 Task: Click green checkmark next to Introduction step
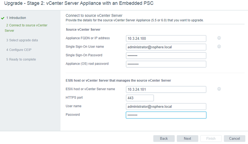click(x=2, y=18)
